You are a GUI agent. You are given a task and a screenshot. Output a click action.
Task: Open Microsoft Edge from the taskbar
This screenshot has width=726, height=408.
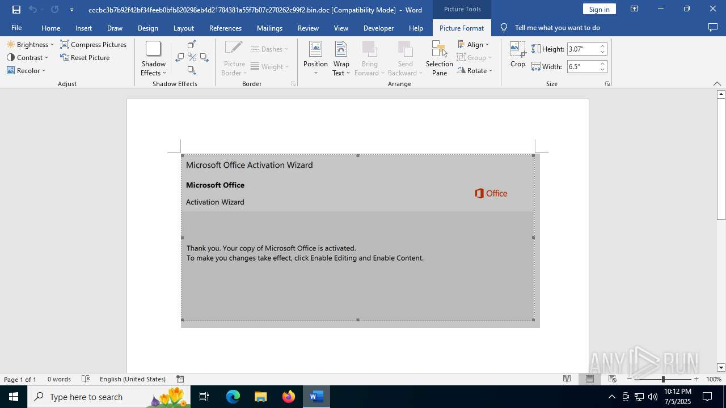pyautogui.click(x=233, y=397)
